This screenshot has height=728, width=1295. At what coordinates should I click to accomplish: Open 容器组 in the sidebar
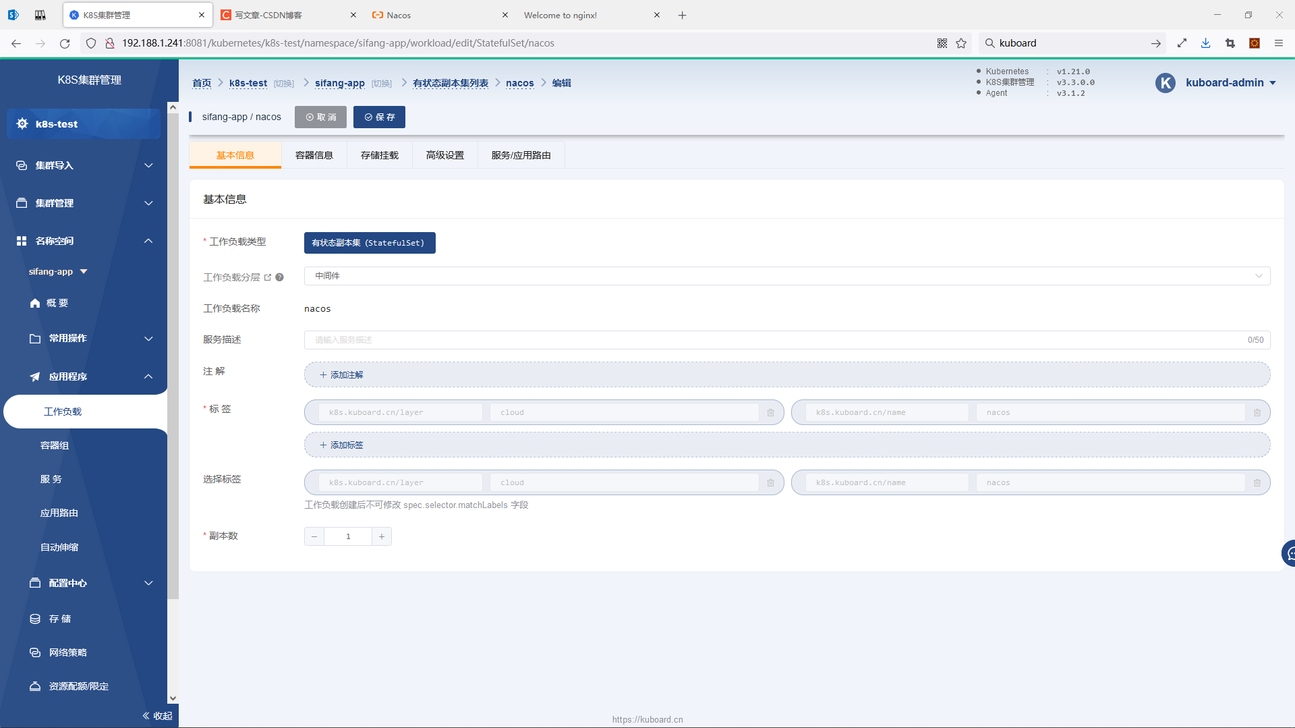(55, 445)
